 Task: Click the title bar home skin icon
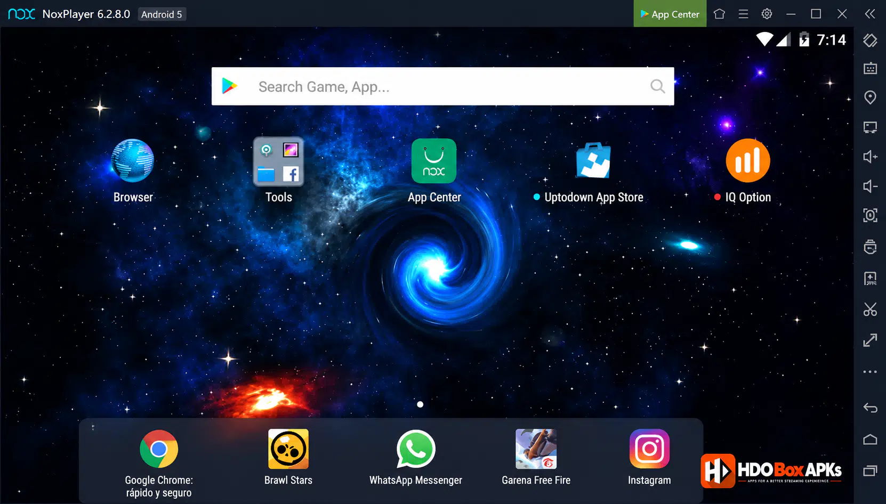click(719, 14)
